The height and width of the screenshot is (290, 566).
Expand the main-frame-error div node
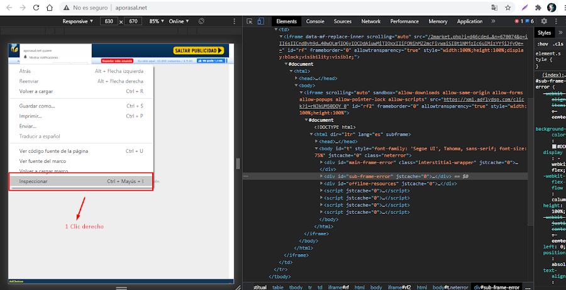click(321, 163)
